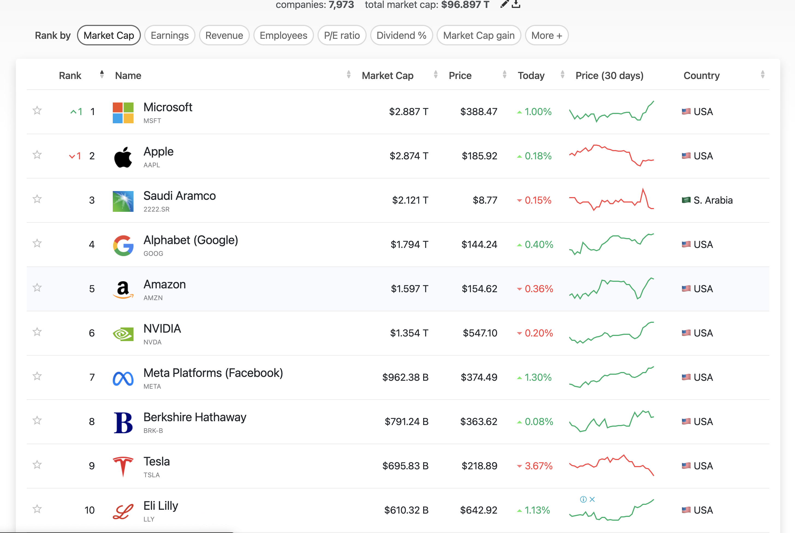Rank companies by Dividend %
795x533 pixels.
point(401,35)
